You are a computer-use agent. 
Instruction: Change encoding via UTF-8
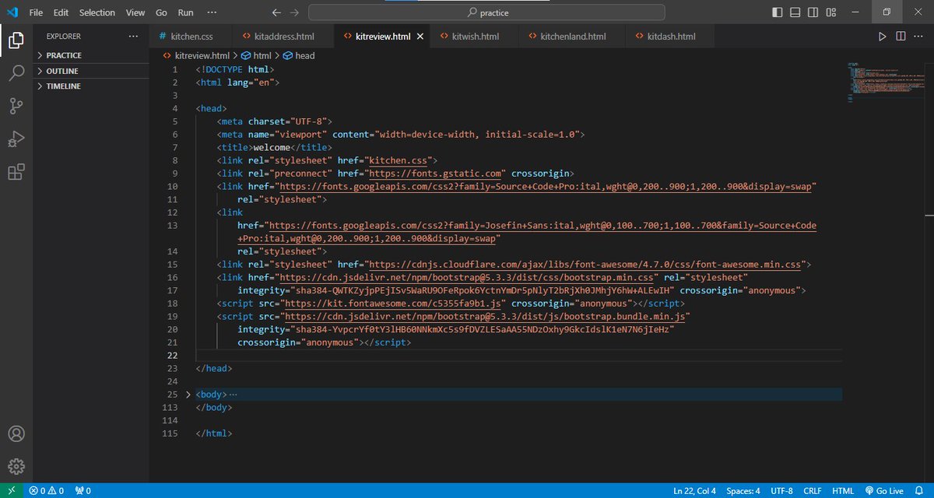click(x=781, y=491)
